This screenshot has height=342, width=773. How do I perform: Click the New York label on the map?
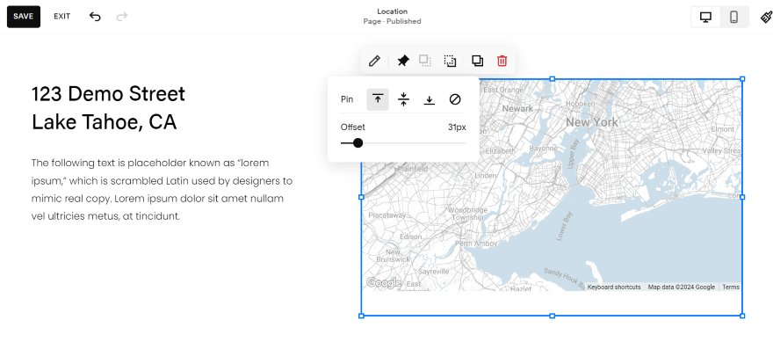click(x=591, y=122)
